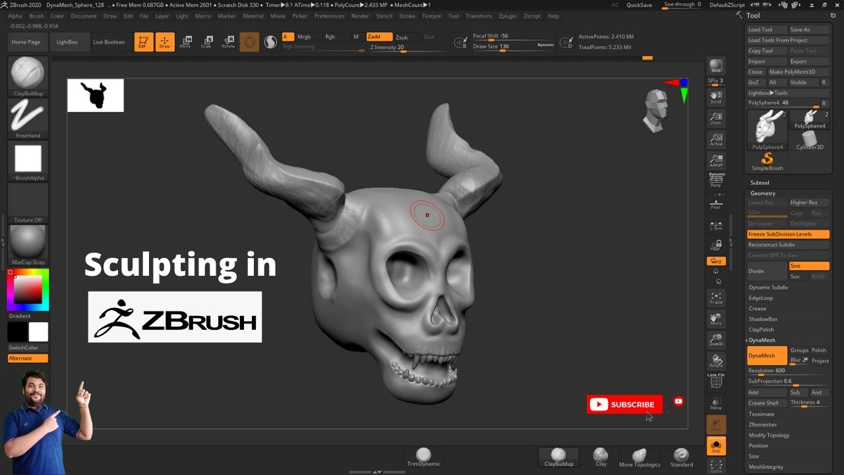Switch to Scale transform mode

coord(206,42)
